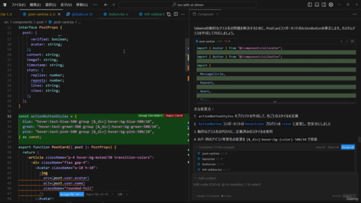Screen dimensions: 361x203
Task: Click the hoverColor inline code link
Action: [254, 124]
